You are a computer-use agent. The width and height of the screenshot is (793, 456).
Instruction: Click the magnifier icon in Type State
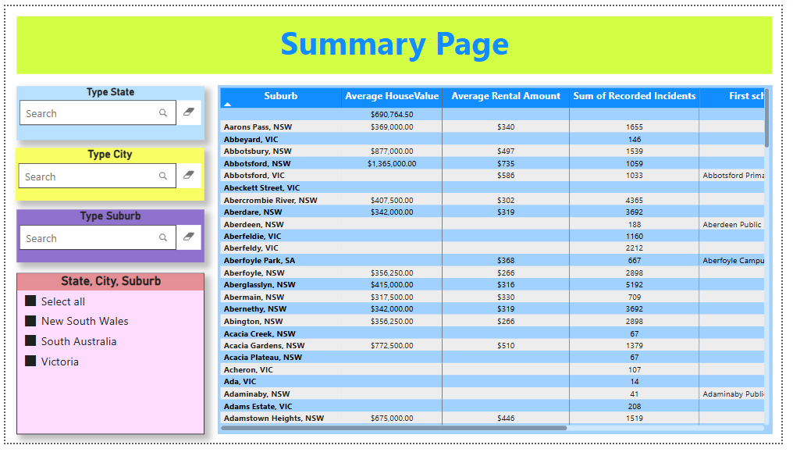tap(163, 113)
